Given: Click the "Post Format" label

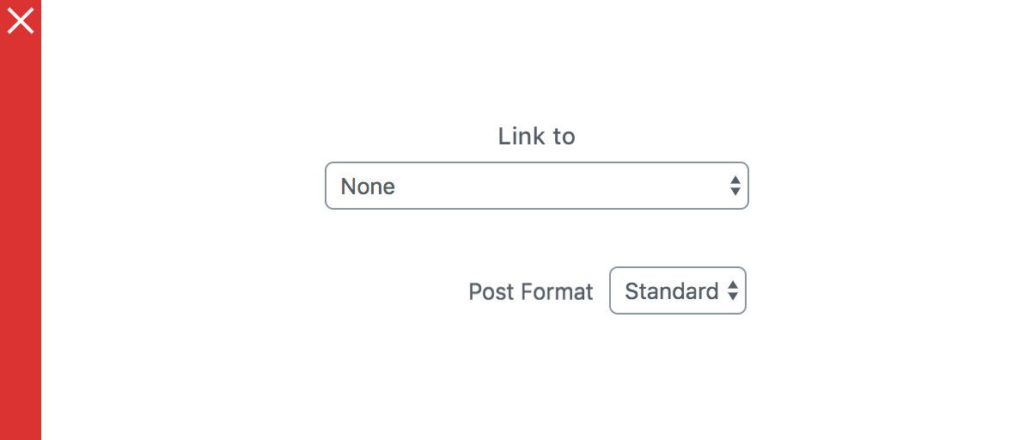Looking at the screenshot, I should point(530,292).
